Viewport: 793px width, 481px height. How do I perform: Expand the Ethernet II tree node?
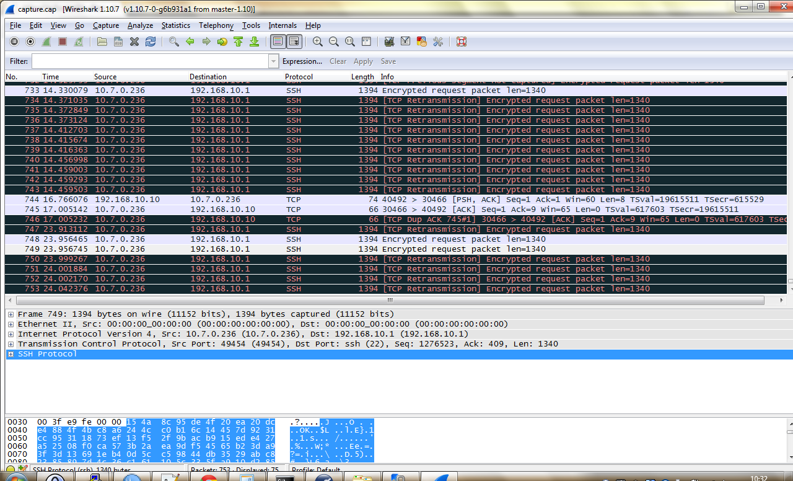[x=11, y=324]
